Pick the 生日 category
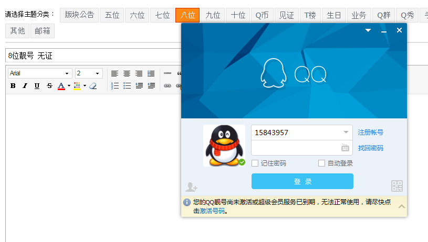Image resolution: width=428 pixels, height=242 pixels. coord(334,15)
